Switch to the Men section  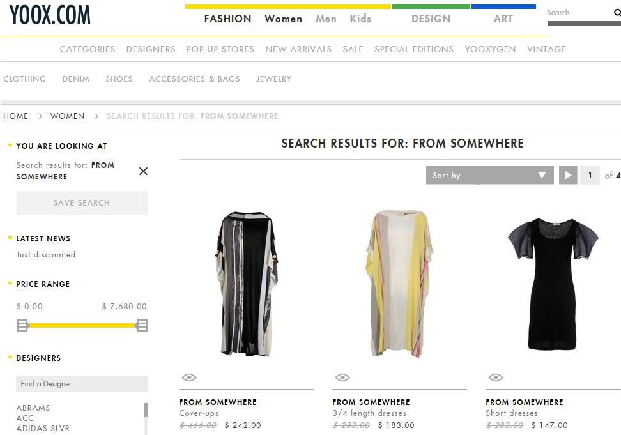tap(326, 19)
